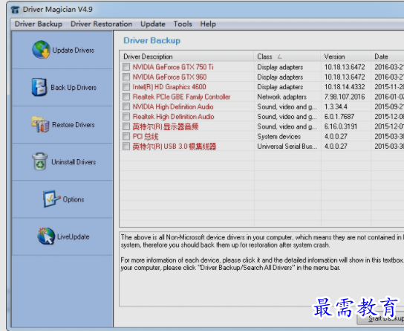Tick the Realtek PCIe GBE Family Controller checkbox

pos(126,97)
